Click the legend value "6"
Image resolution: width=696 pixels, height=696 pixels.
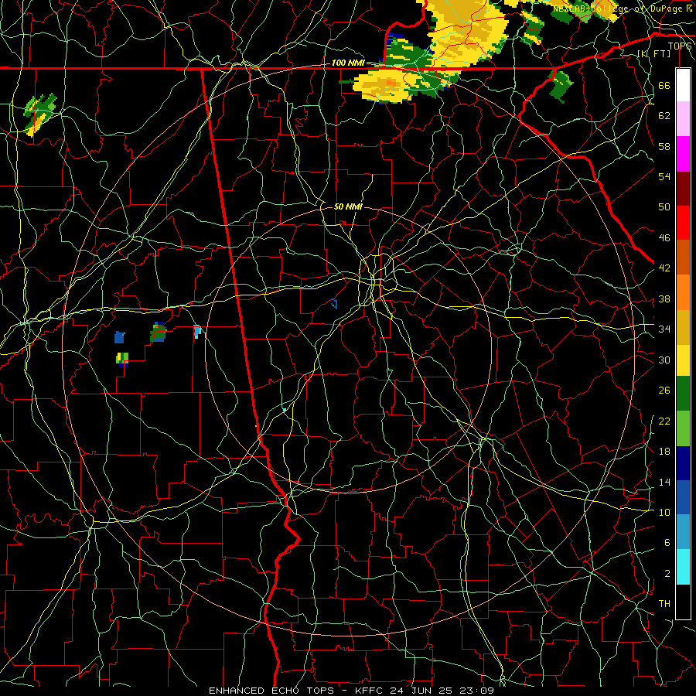667,543
